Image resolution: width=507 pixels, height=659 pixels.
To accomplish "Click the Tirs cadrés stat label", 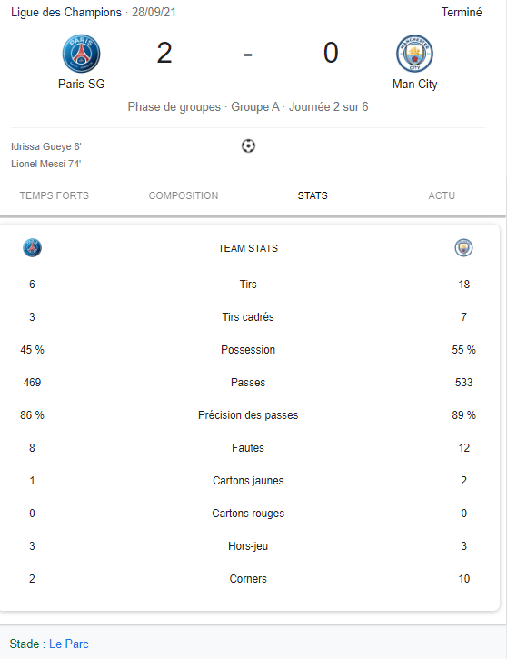I will pyautogui.click(x=248, y=317).
